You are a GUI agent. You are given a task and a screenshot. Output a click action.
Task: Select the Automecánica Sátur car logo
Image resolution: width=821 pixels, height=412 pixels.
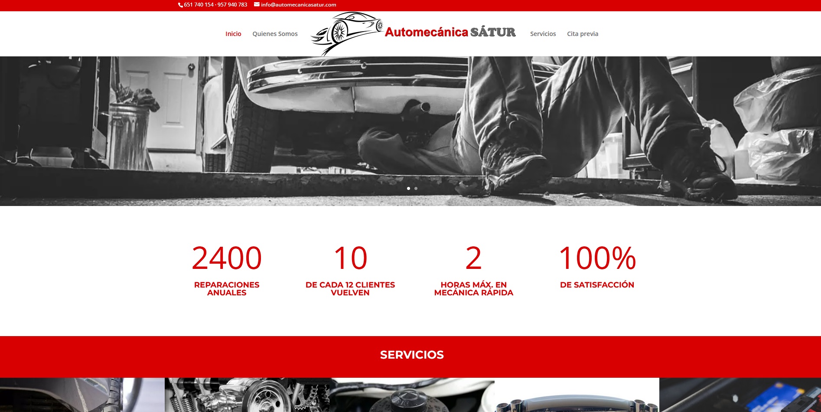point(412,33)
